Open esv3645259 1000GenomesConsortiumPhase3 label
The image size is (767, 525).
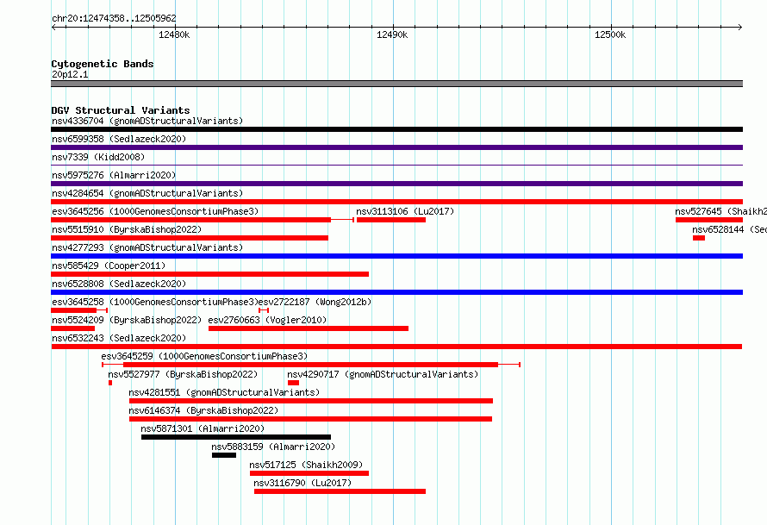(x=204, y=356)
